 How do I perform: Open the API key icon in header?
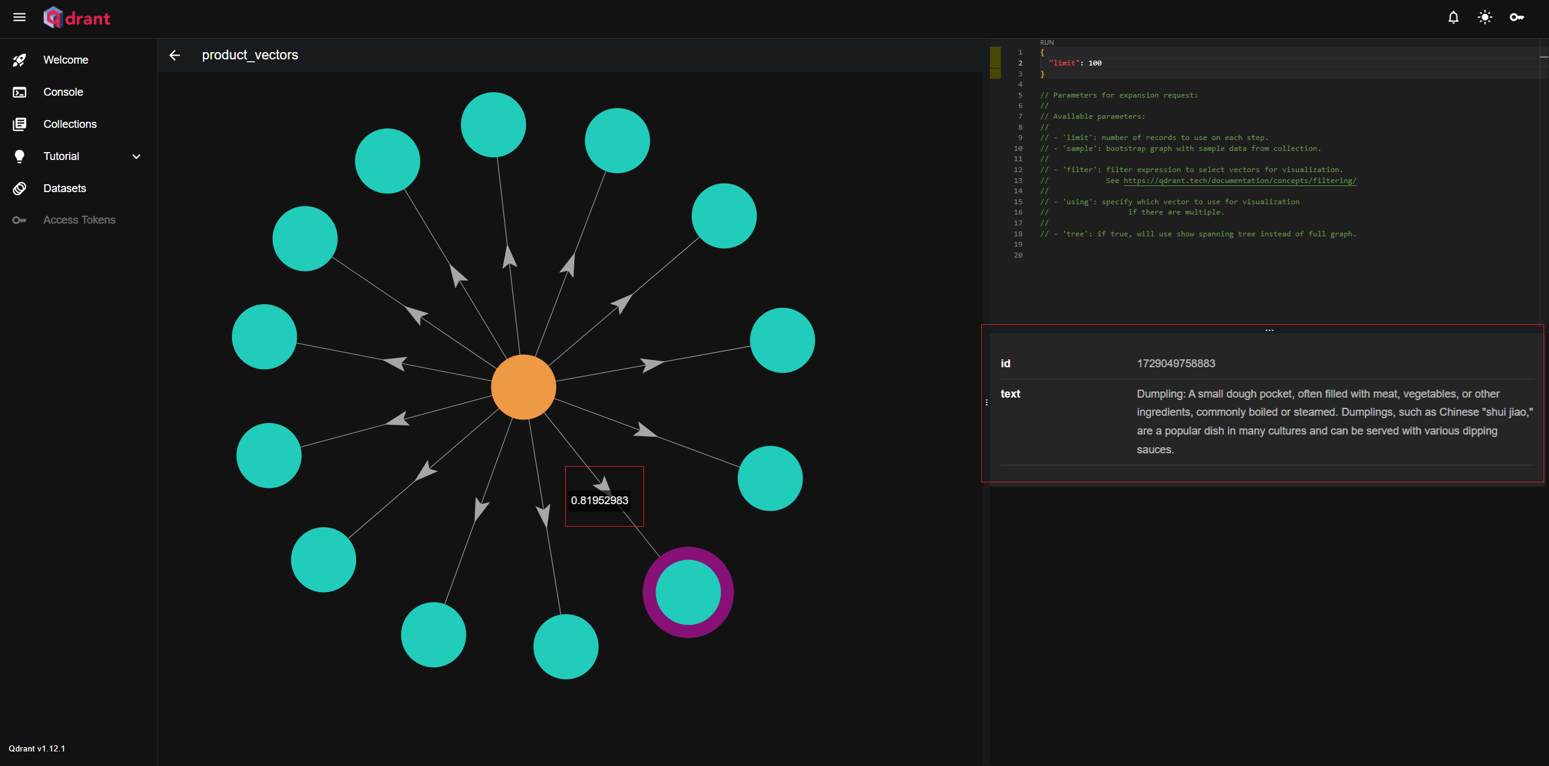point(1516,17)
